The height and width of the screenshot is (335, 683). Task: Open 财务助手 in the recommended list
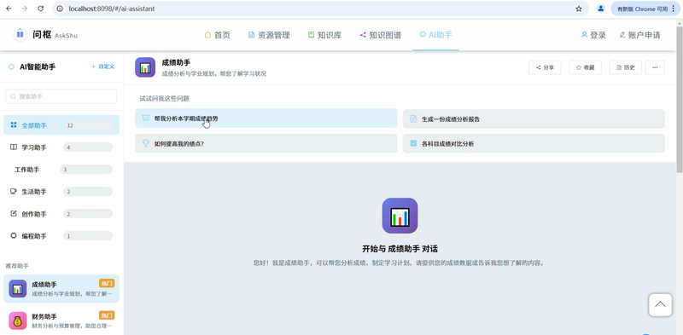(x=61, y=321)
